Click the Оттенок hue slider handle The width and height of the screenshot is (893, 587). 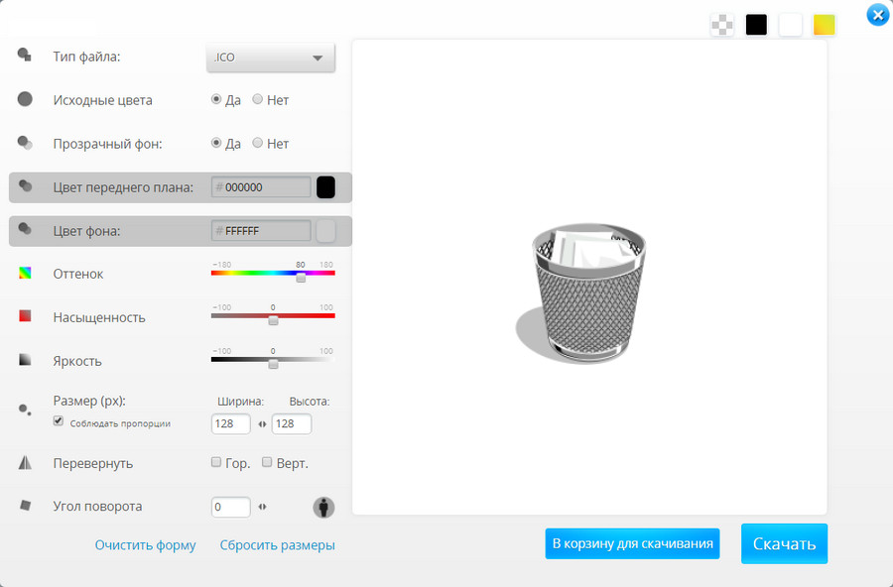click(x=301, y=278)
